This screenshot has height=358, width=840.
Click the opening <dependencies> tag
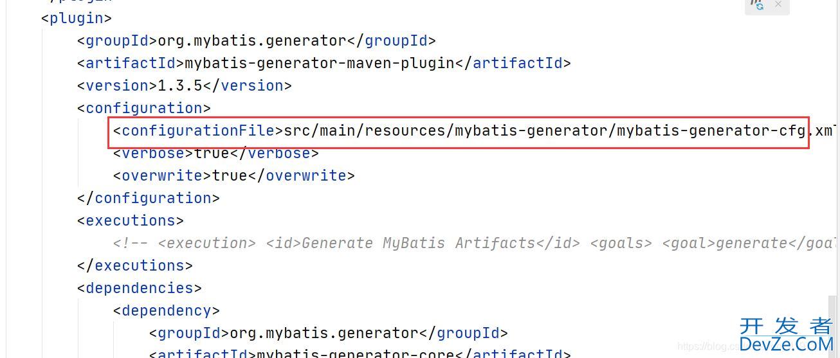[140, 288]
